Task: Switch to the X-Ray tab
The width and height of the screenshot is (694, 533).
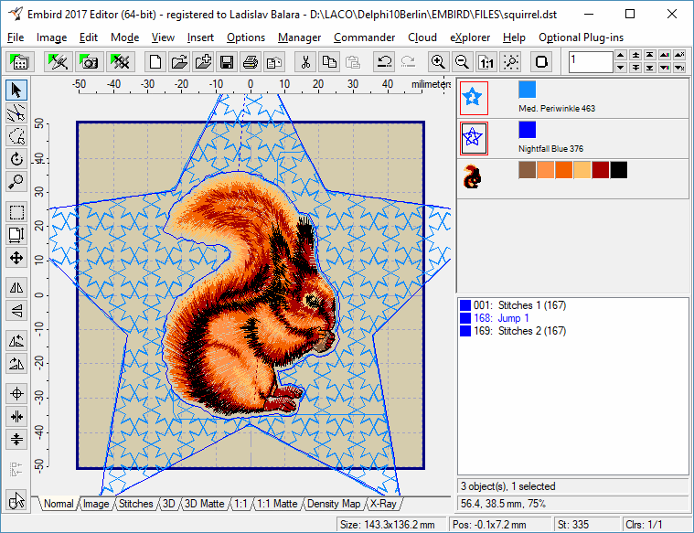Action: (x=383, y=504)
